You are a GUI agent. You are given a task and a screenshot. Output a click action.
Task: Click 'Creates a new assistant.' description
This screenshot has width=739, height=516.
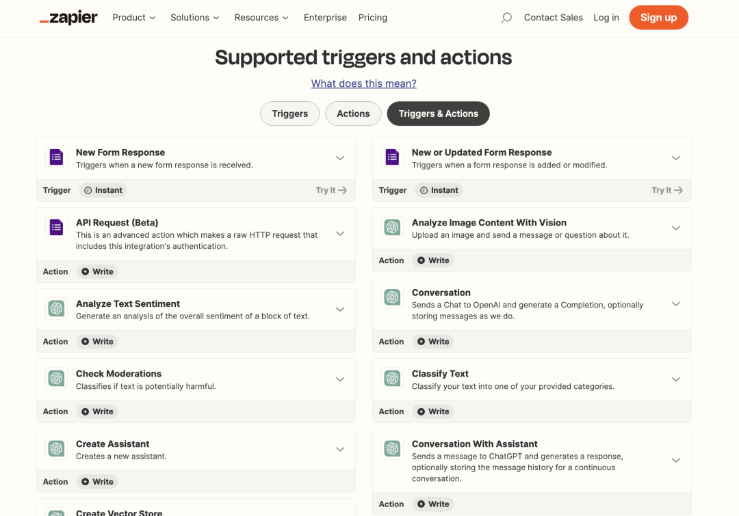pos(122,457)
